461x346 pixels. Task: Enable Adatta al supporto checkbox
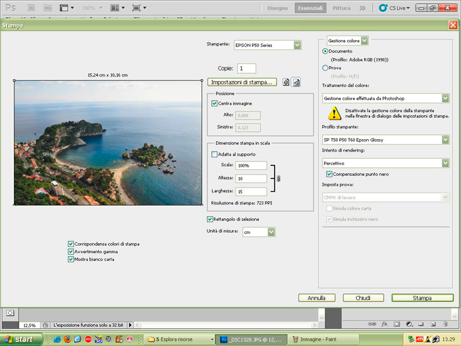pyautogui.click(x=215, y=154)
